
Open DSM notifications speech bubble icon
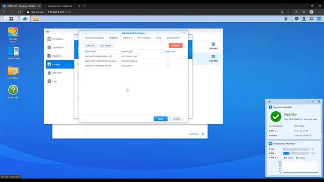(x=297, y=19)
